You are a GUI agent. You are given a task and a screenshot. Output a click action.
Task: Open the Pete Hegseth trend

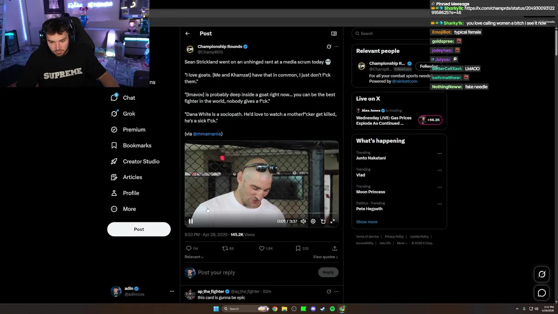click(369, 208)
